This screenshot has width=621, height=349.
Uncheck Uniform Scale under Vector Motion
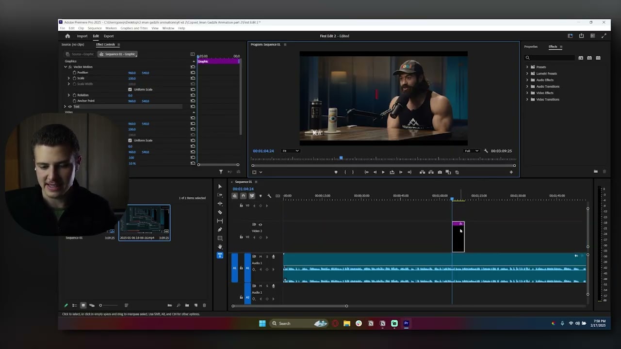tap(130, 90)
